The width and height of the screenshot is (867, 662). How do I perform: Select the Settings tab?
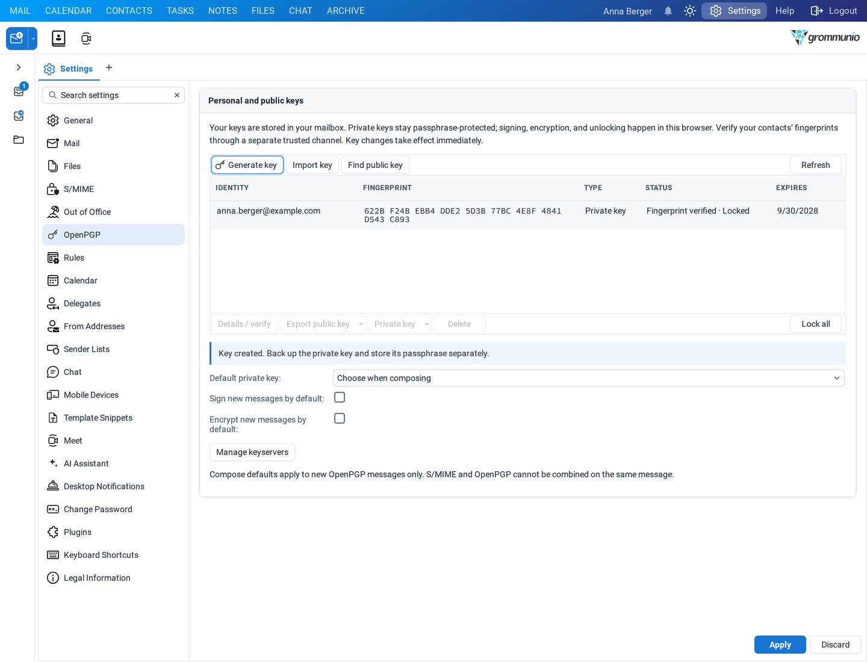coord(68,69)
